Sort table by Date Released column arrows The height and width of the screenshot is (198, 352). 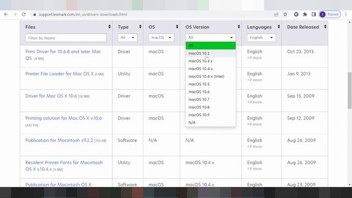click(325, 27)
